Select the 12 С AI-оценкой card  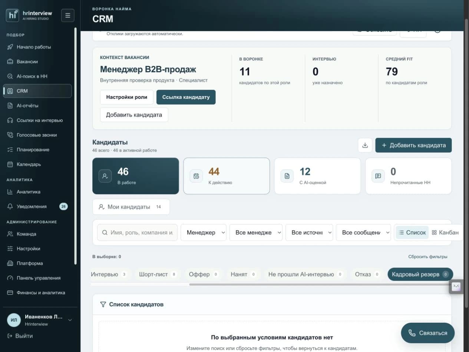[x=317, y=176]
